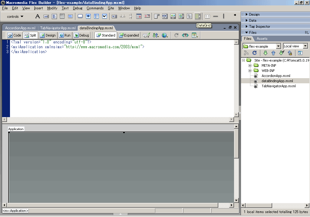Expand the WEB-INF folder
This screenshot has height=217, width=310.
(x=250, y=71)
